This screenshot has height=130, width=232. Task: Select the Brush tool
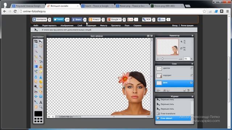tap(41, 56)
